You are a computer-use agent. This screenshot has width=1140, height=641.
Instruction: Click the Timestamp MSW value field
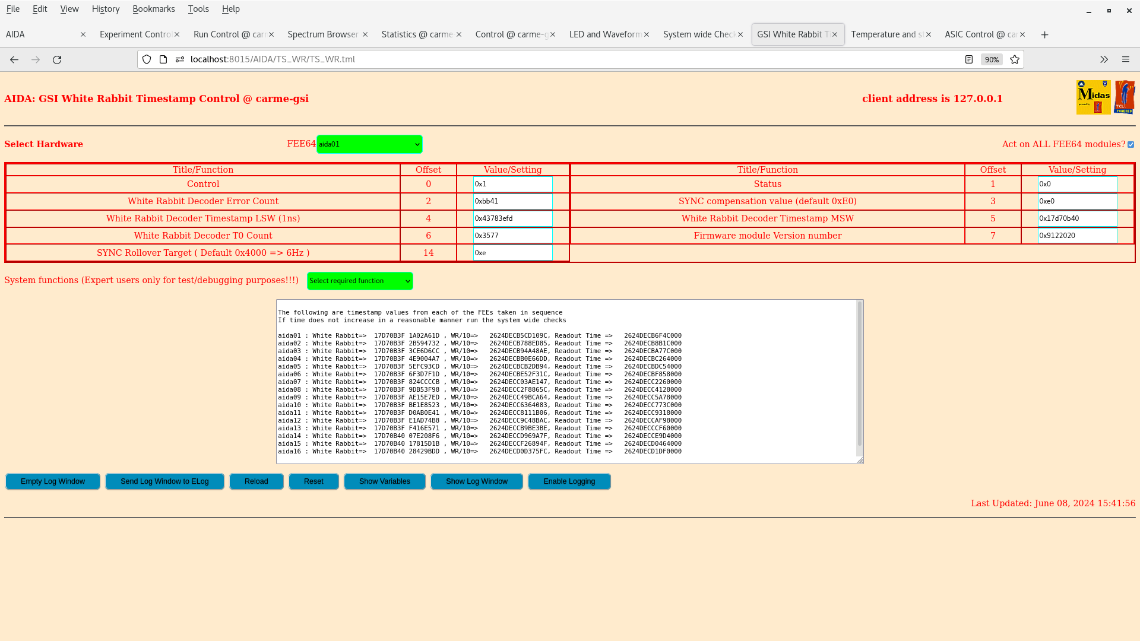tap(1077, 218)
